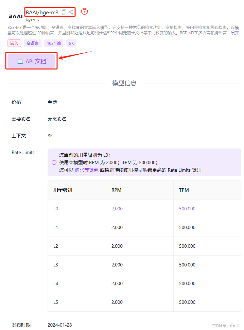
Task: Click the TPM value in L3 row
Action: coord(187,265)
